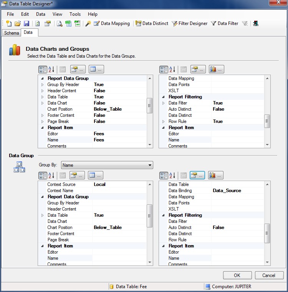Expand the Group By Header property
288x292 pixels.
43,85
